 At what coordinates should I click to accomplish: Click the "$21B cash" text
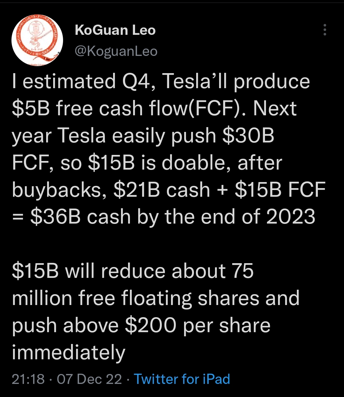pos(162,190)
